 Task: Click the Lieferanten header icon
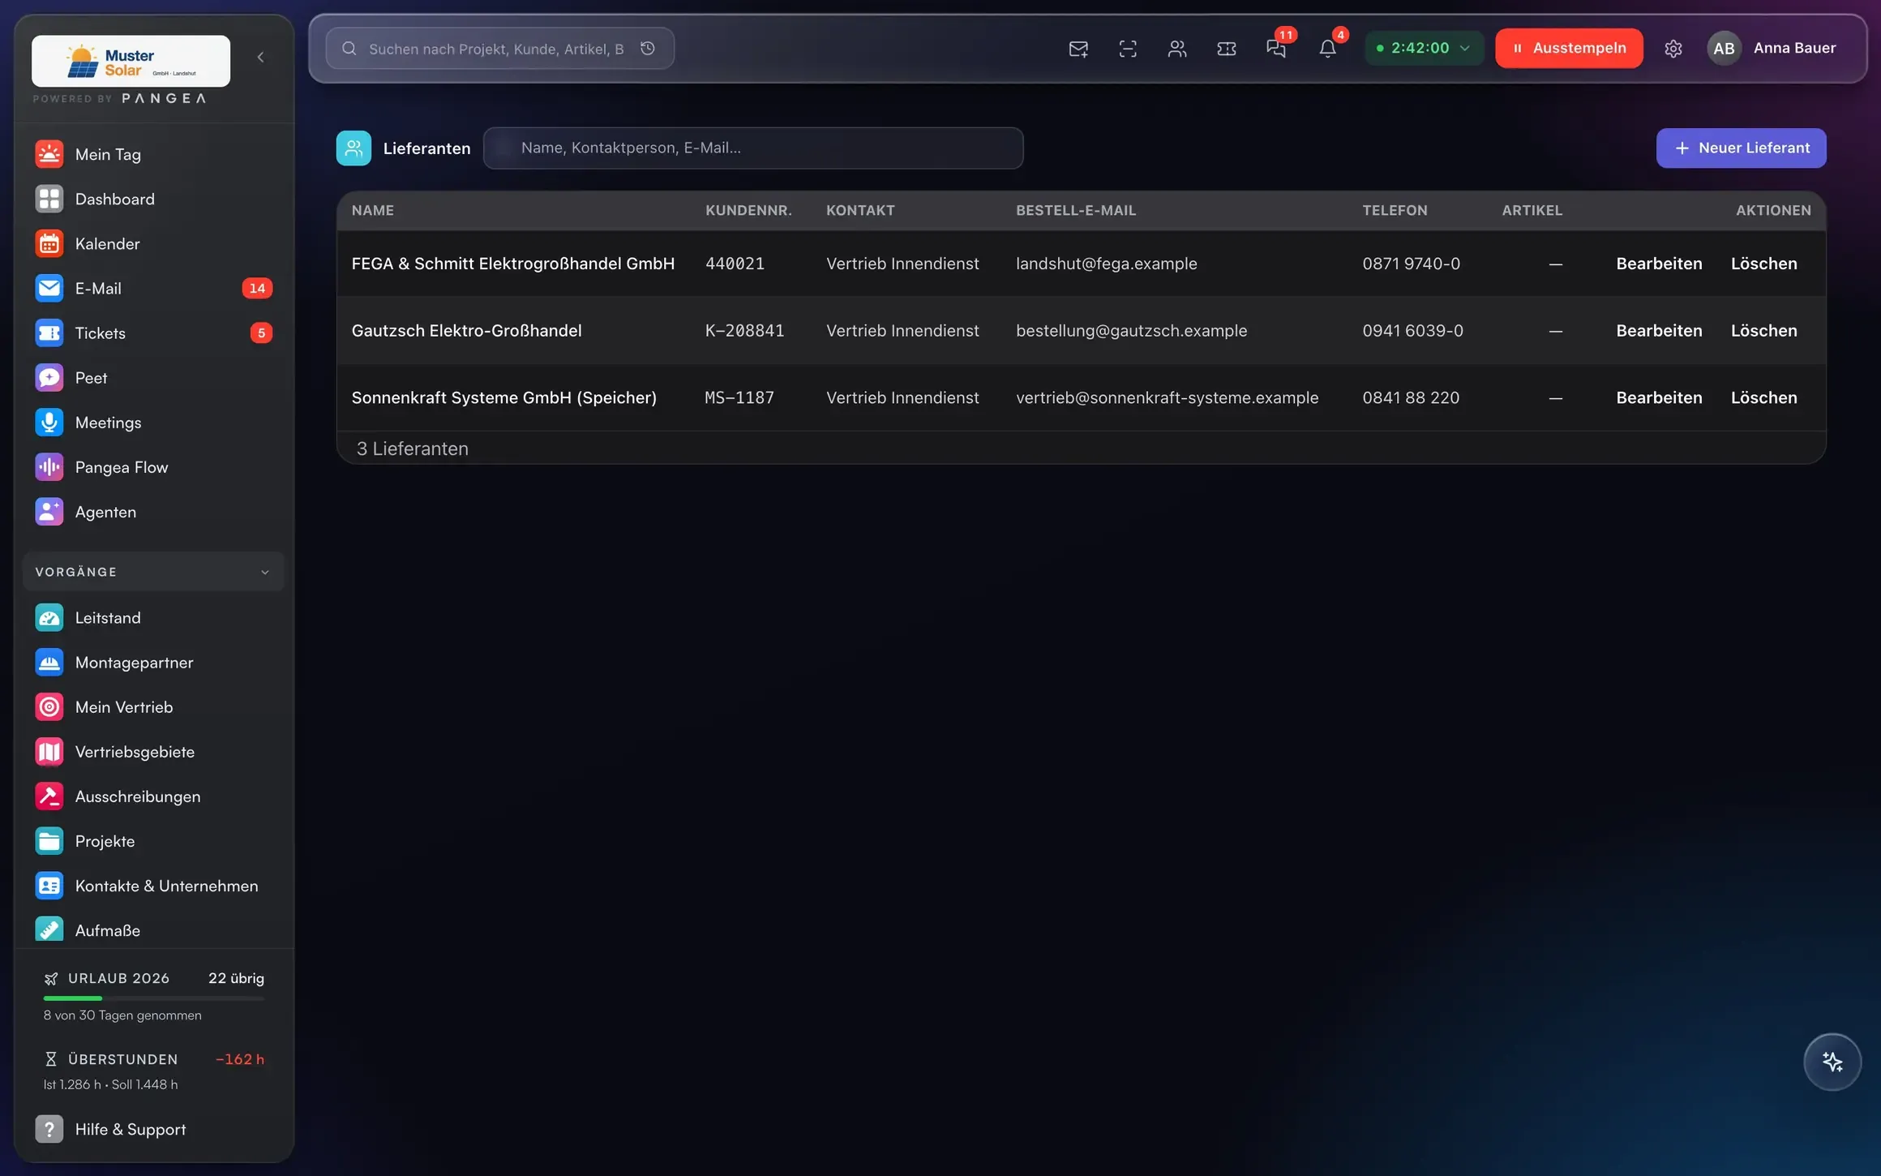pyautogui.click(x=353, y=148)
